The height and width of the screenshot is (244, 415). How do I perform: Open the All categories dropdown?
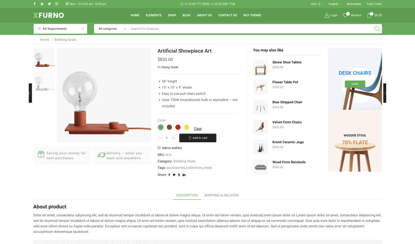point(112,29)
